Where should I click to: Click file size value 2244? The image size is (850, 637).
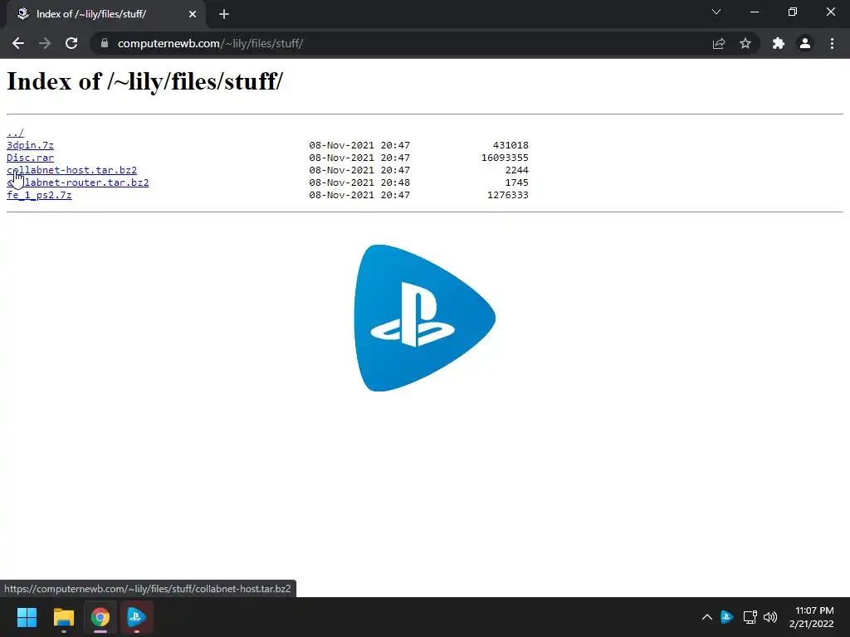pos(516,170)
